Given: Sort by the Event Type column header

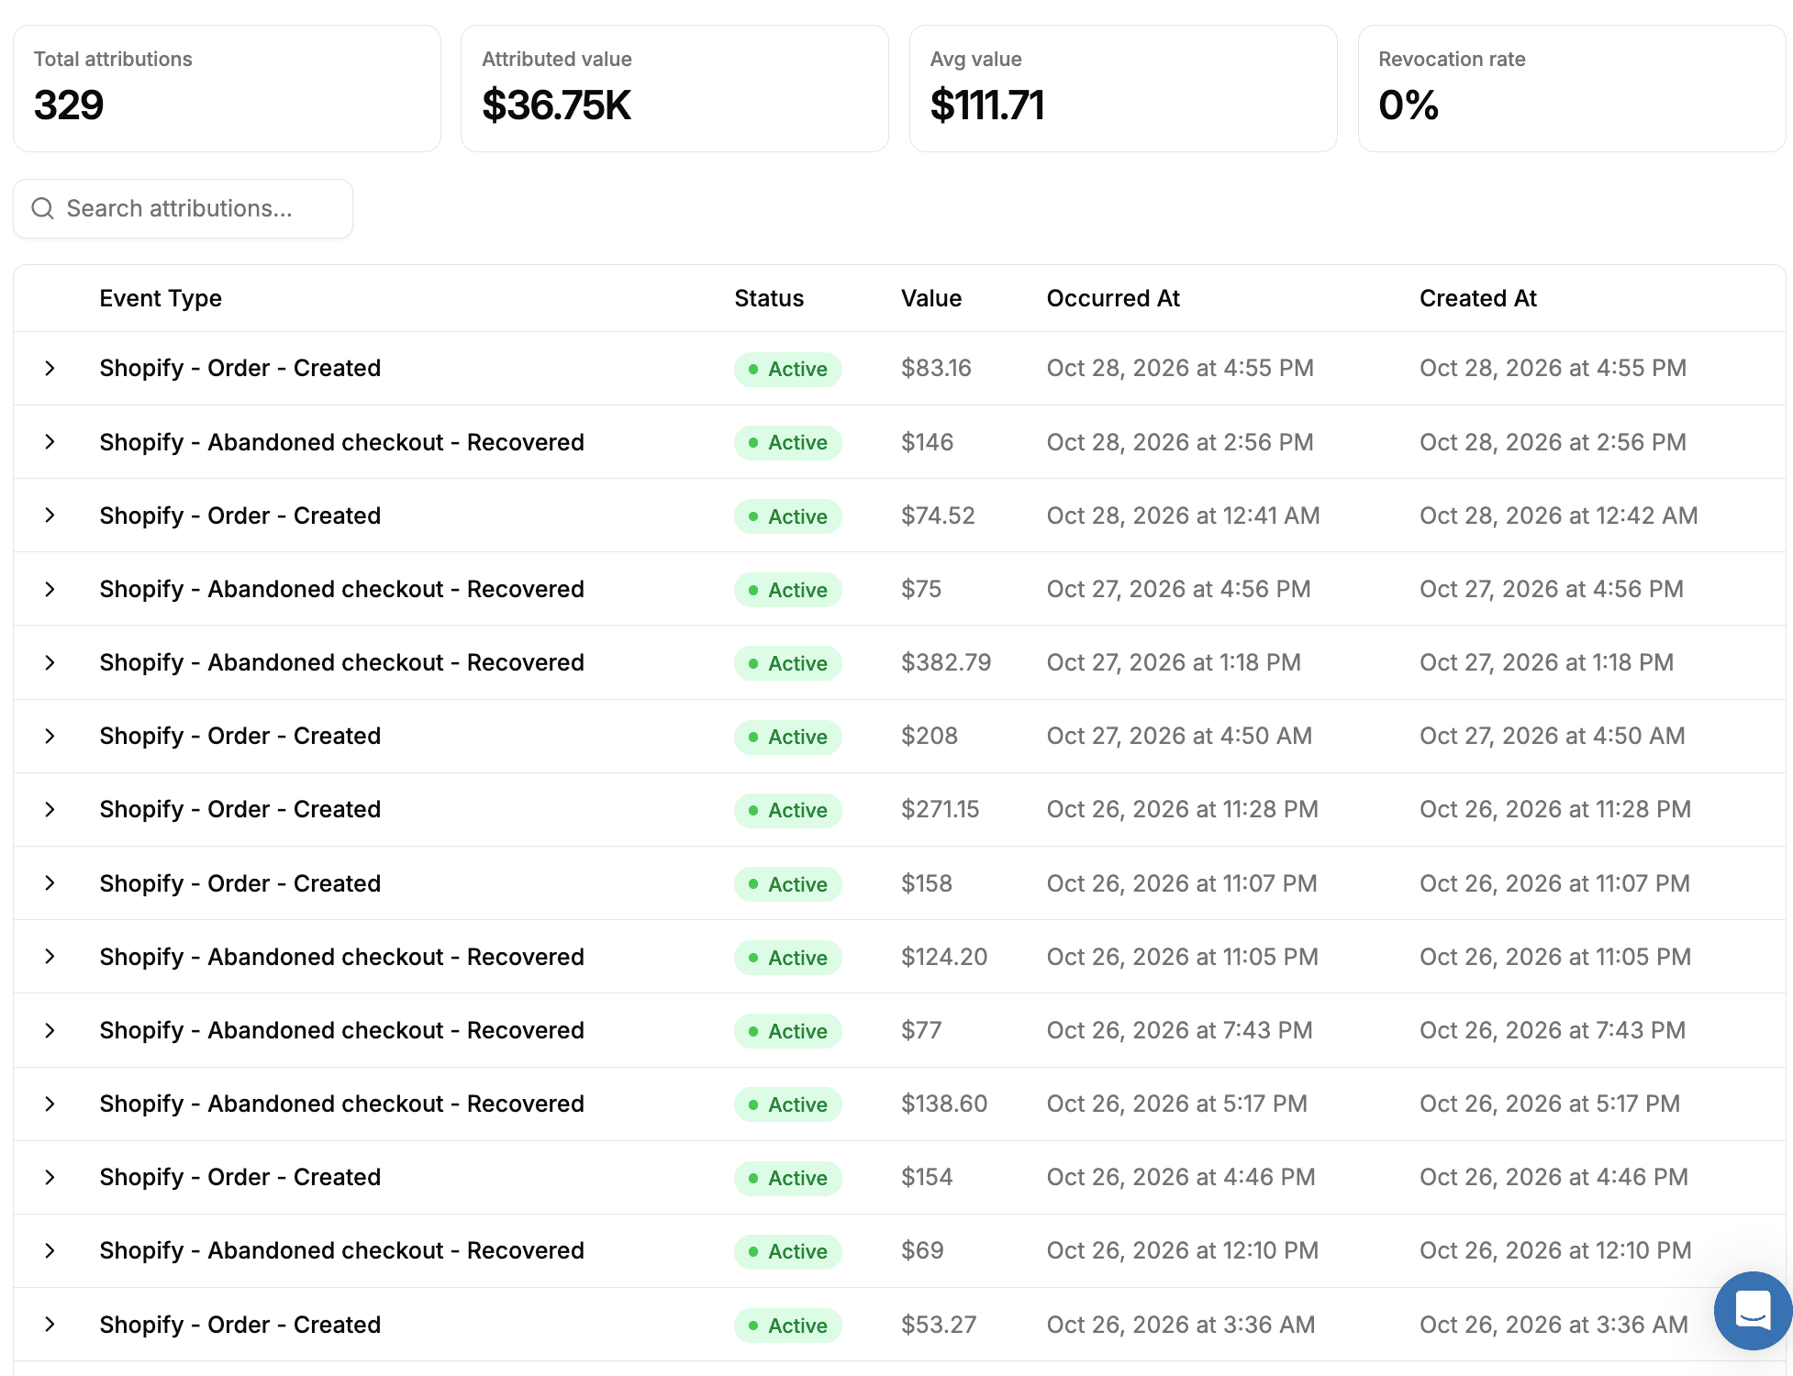Looking at the screenshot, I should click(x=161, y=298).
